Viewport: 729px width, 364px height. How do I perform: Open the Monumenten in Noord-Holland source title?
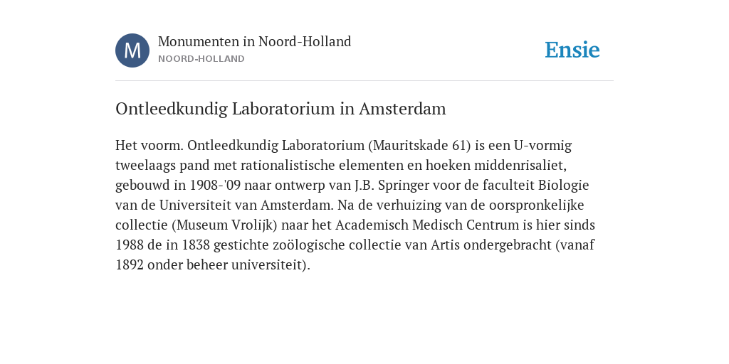[254, 41]
